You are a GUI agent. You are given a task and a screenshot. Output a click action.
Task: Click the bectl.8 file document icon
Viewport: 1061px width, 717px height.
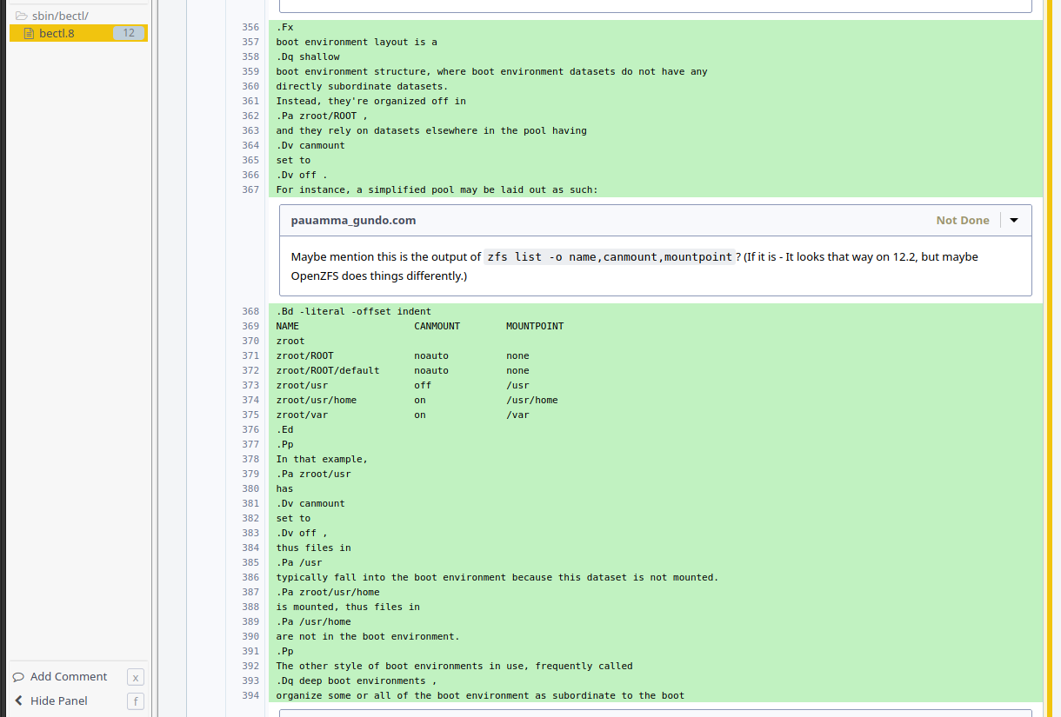coord(29,33)
